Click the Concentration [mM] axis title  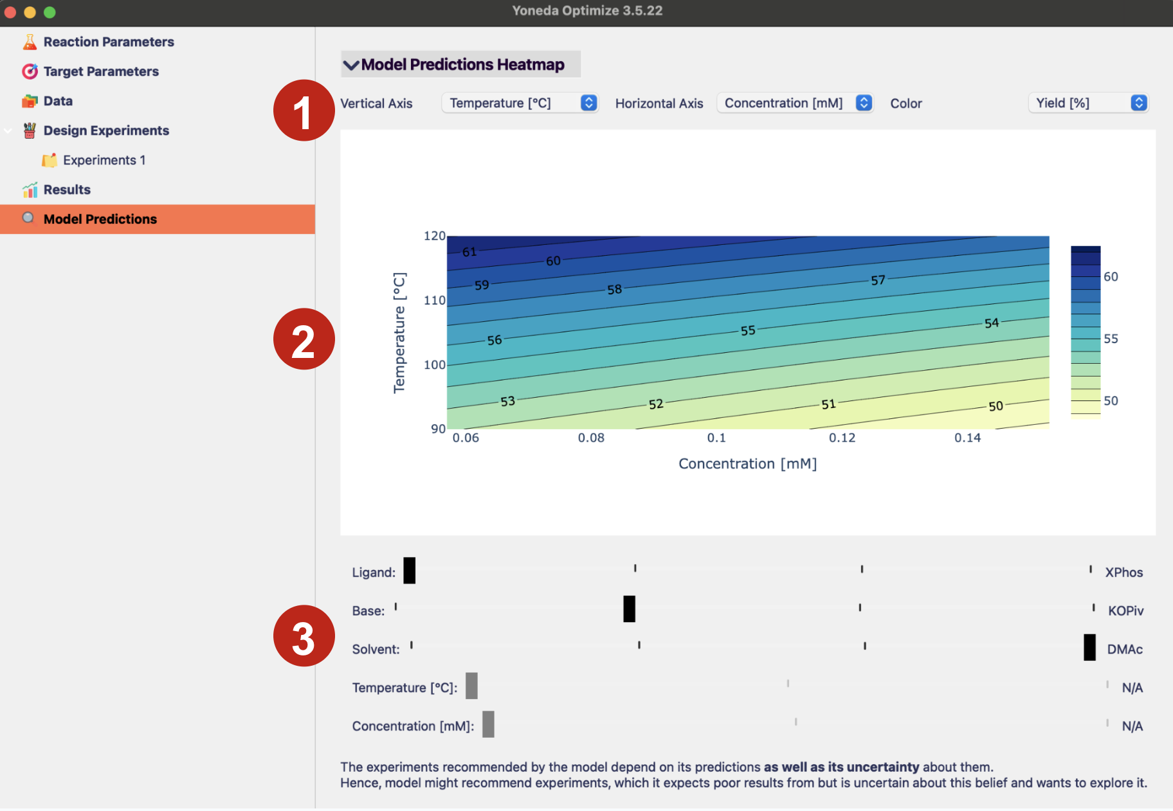pos(747,464)
